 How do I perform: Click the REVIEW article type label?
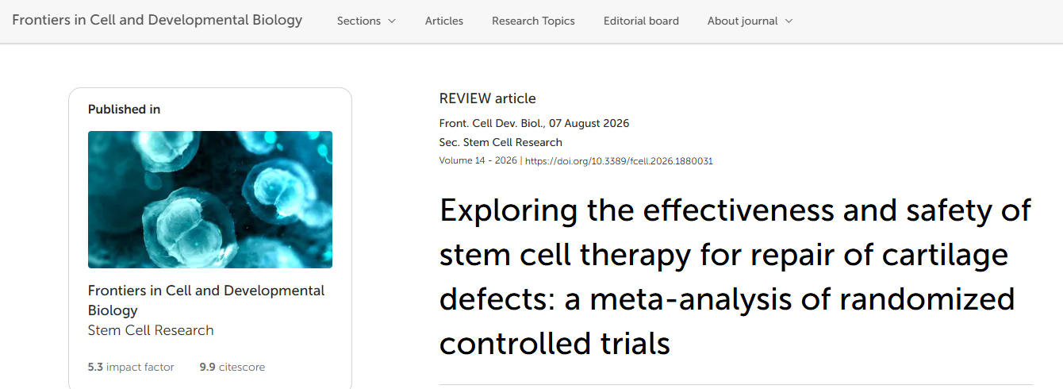click(x=488, y=98)
